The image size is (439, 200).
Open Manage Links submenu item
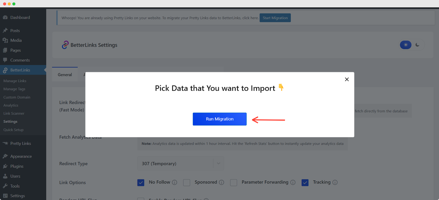15,81
